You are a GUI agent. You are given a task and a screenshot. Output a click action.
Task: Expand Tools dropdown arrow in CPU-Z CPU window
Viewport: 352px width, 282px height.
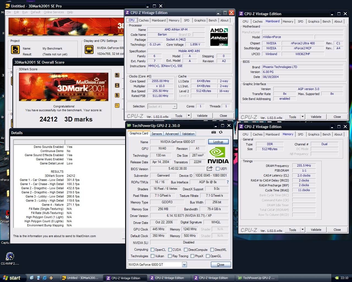189,116
